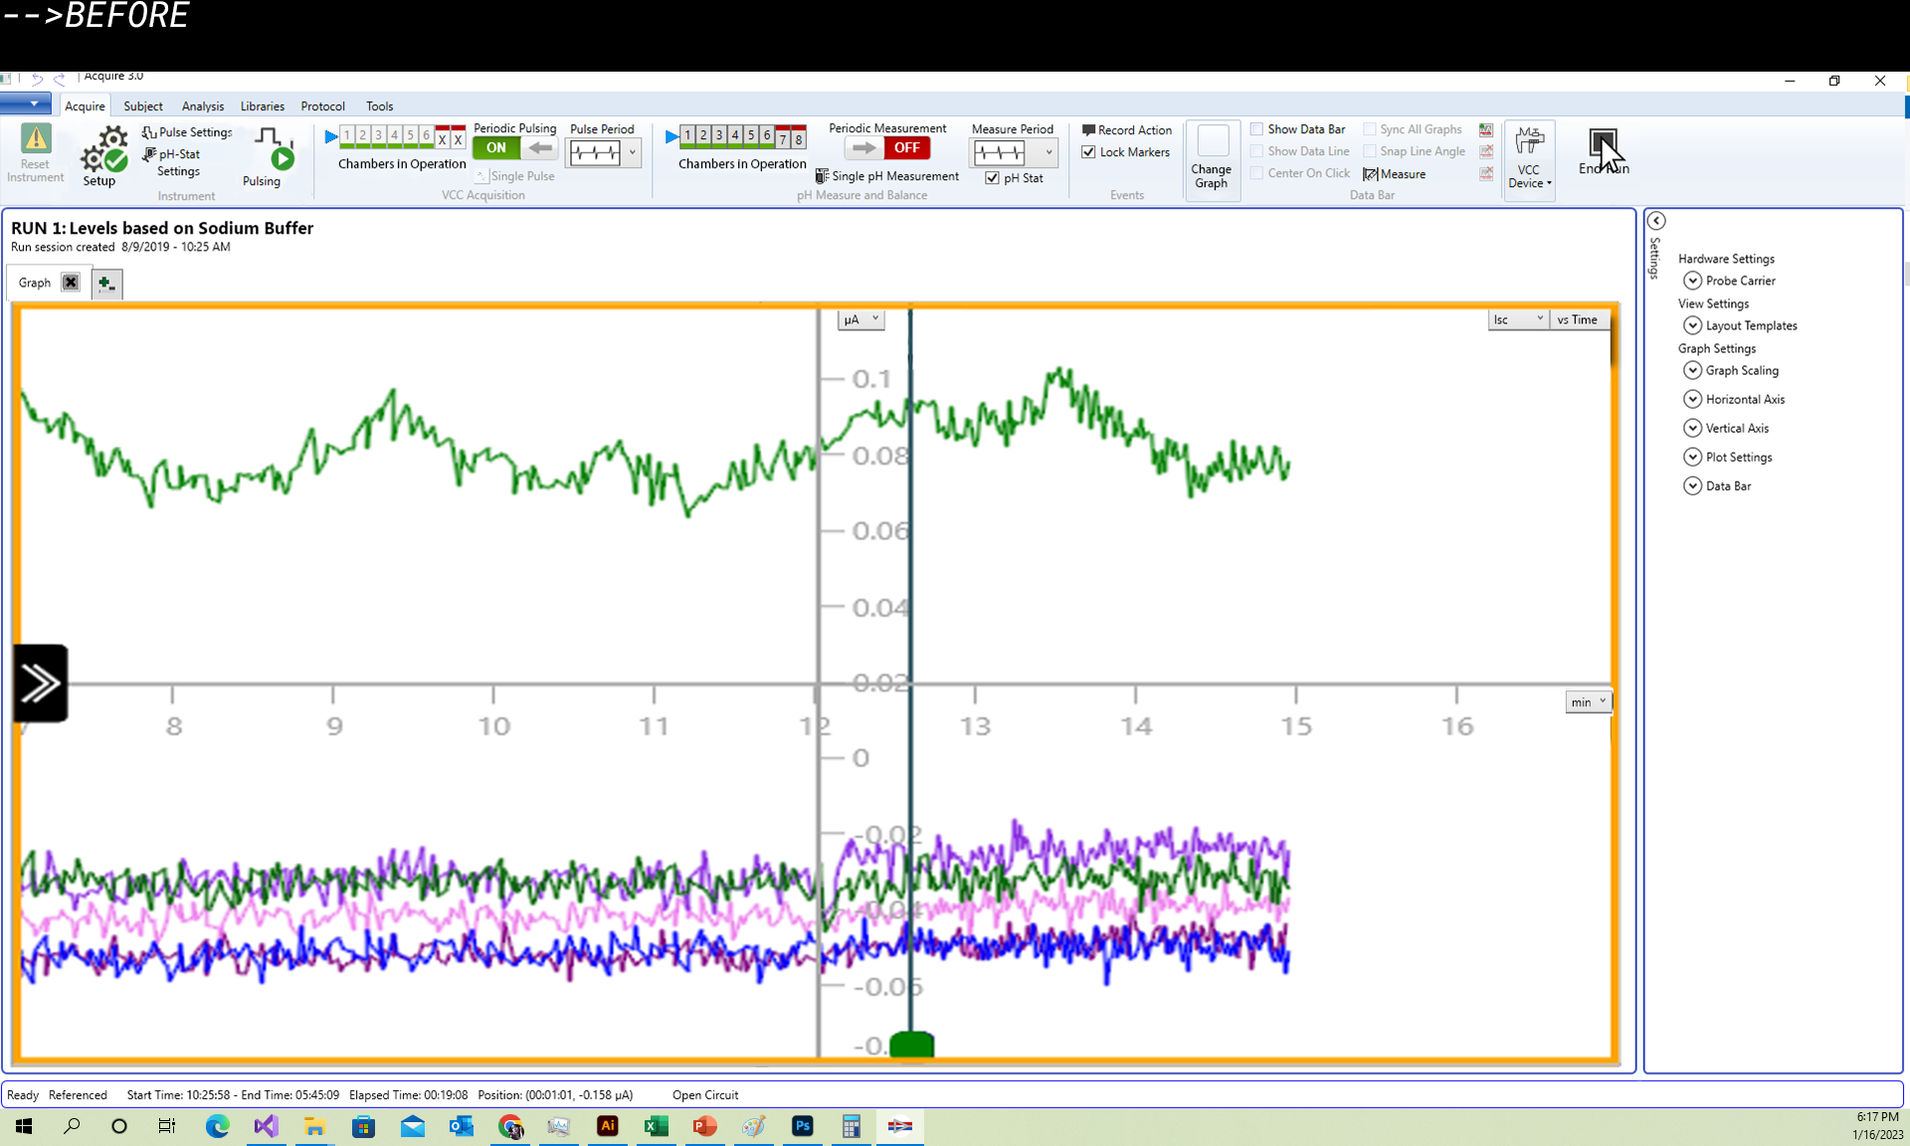Open the Isc signal dropdown
This screenshot has height=1146, width=1910.
1517,319
